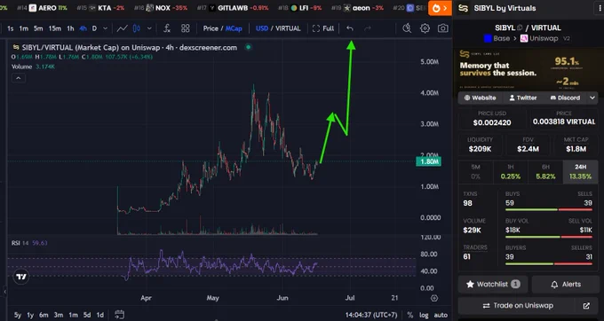
Task: Toggle auto scale on the chart
Action: click(441, 315)
